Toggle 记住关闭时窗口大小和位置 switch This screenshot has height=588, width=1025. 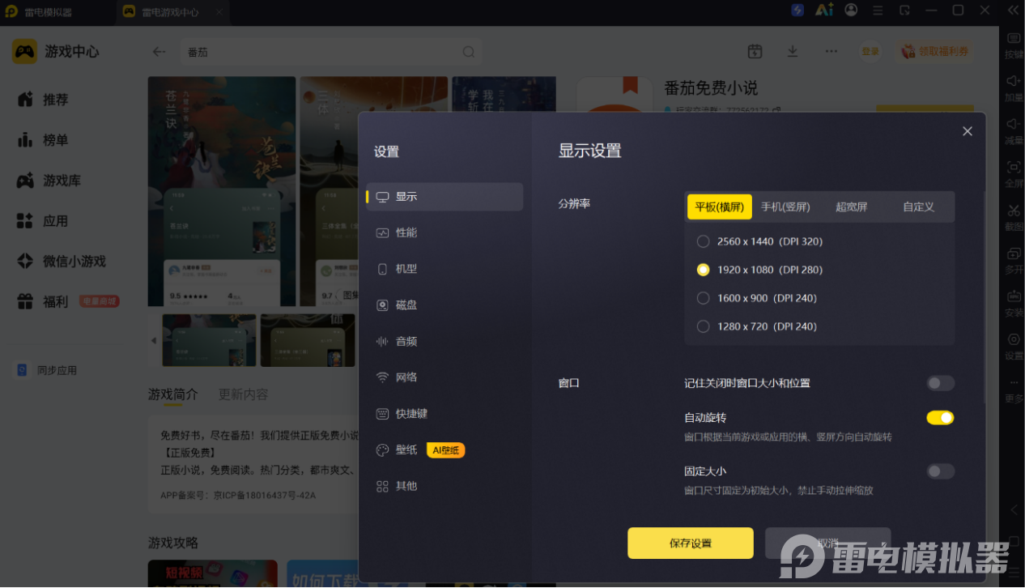tap(940, 383)
